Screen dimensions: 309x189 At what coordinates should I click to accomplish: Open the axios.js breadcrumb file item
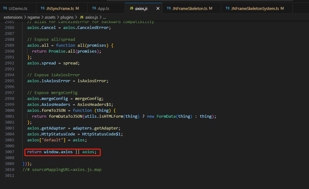tap(89, 17)
